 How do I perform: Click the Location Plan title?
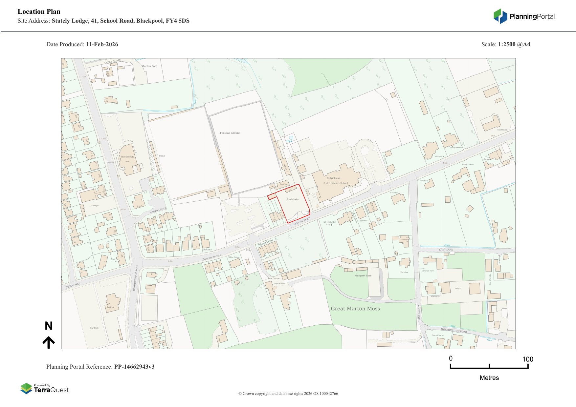coord(39,11)
